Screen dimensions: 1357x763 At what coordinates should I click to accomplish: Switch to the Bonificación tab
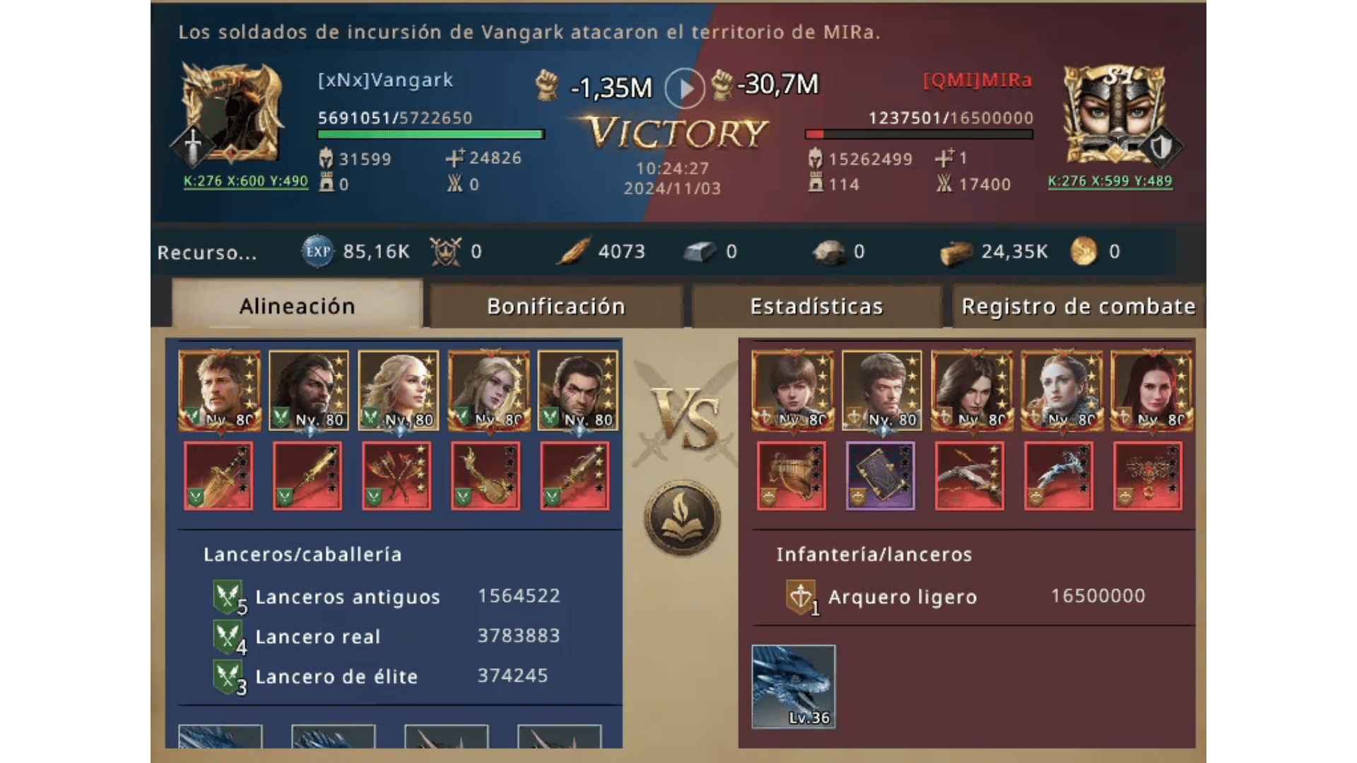[x=556, y=306]
